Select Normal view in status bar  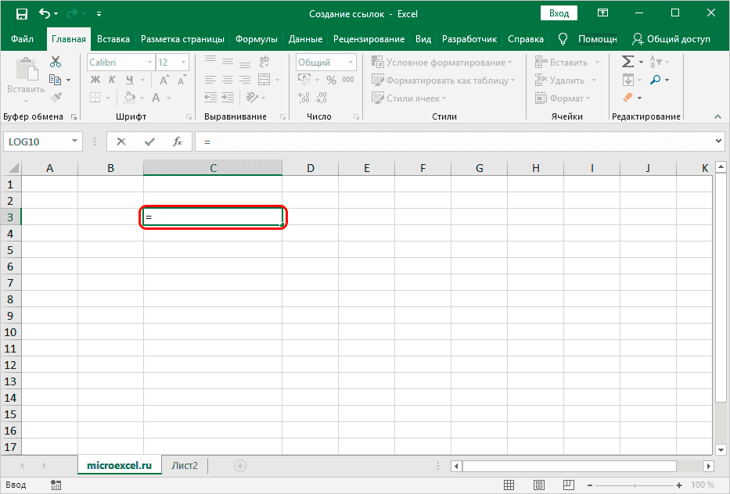click(x=508, y=485)
